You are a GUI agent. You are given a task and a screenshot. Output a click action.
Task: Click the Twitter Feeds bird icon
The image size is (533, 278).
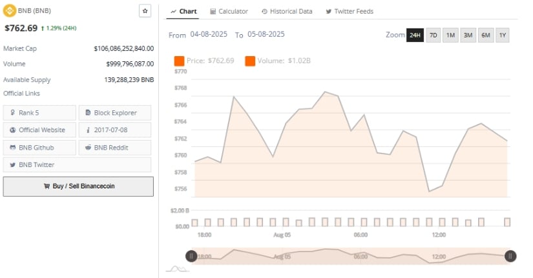[328, 12]
